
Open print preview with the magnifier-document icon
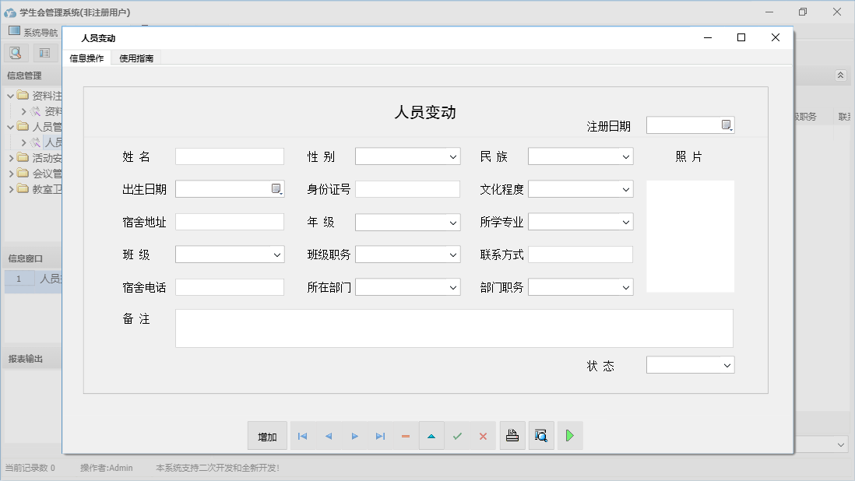point(541,436)
